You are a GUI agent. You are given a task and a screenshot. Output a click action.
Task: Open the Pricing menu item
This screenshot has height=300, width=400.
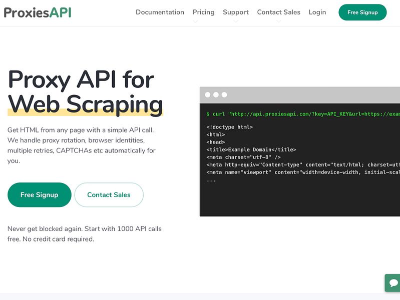(203, 12)
